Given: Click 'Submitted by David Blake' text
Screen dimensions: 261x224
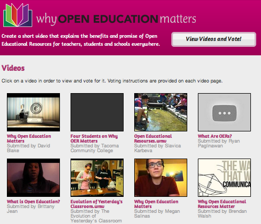Looking at the screenshot, I should (x=29, y=148).
